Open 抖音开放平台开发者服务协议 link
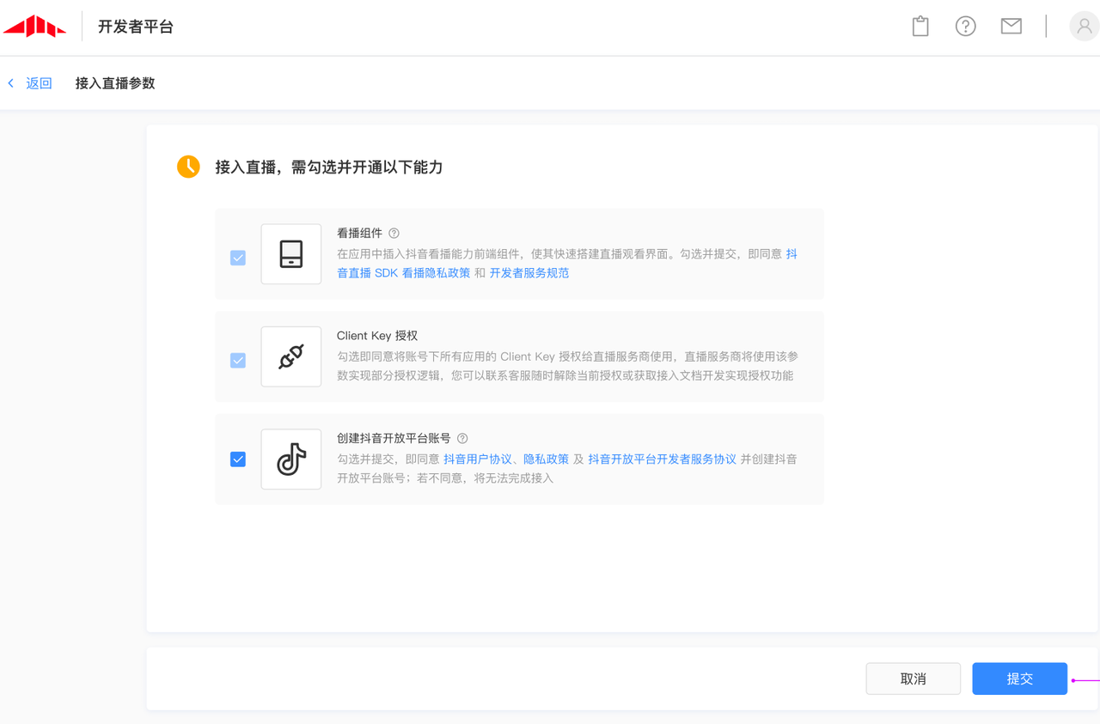The width and height of the screenshot is (1100, 724). [663, 459]
